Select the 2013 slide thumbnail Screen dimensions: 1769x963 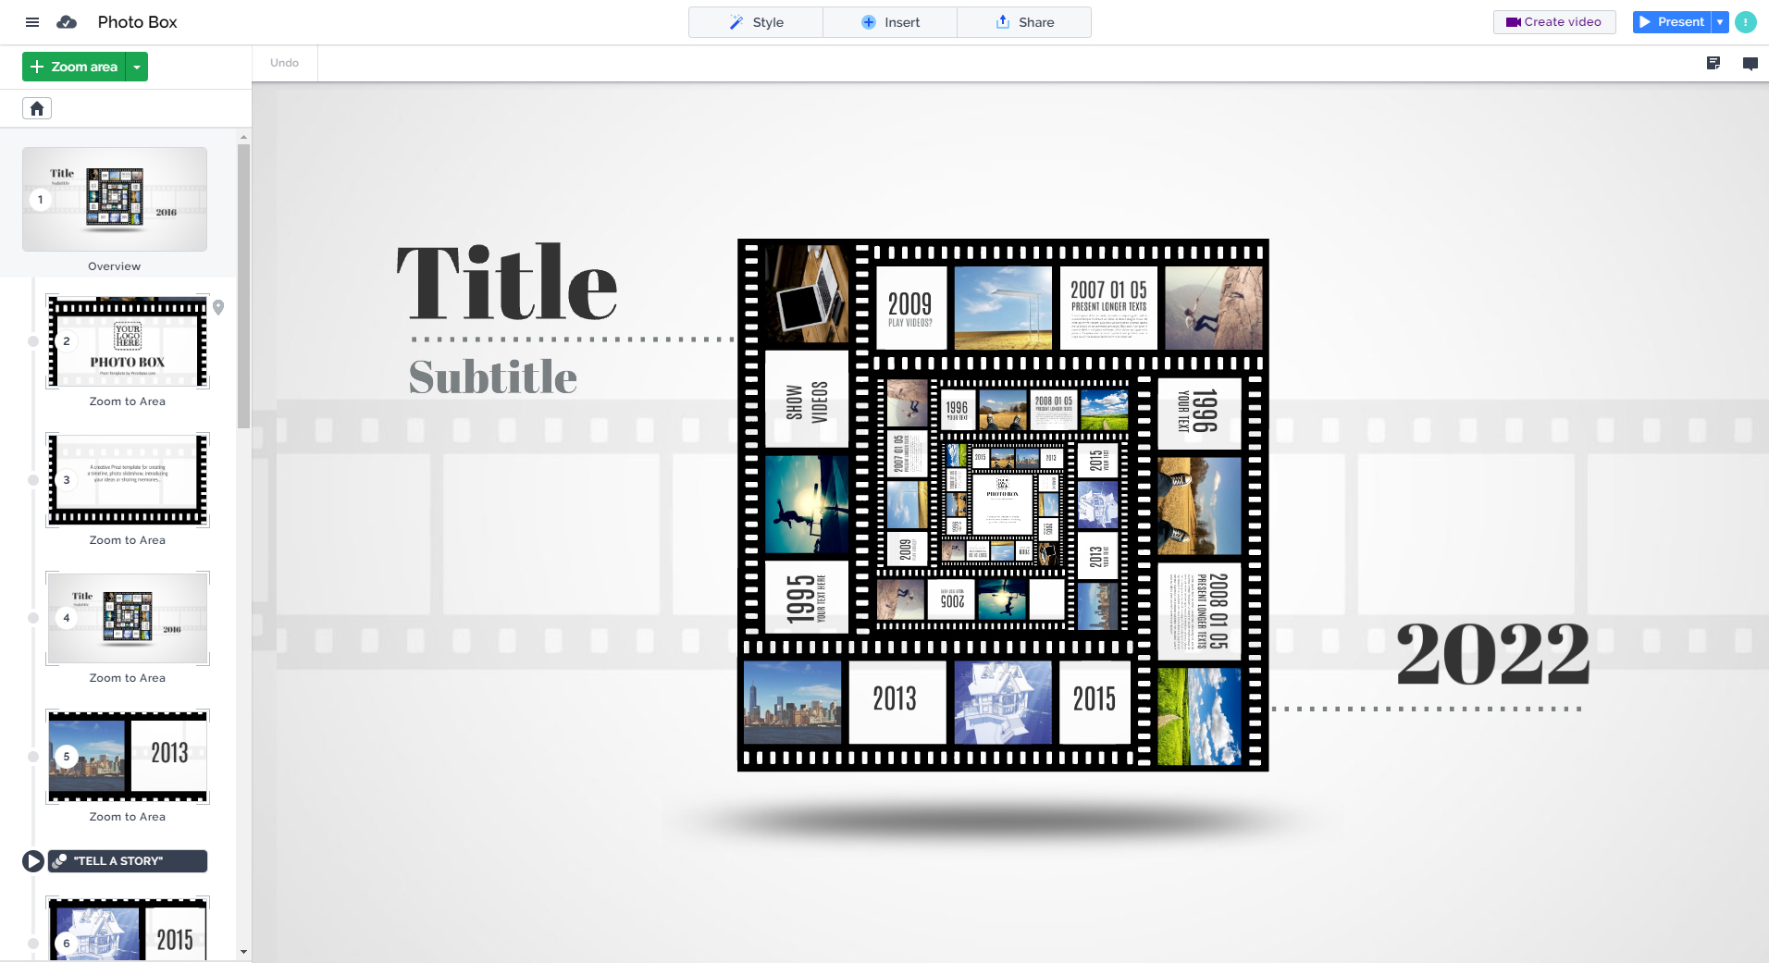tap(128, 757)
